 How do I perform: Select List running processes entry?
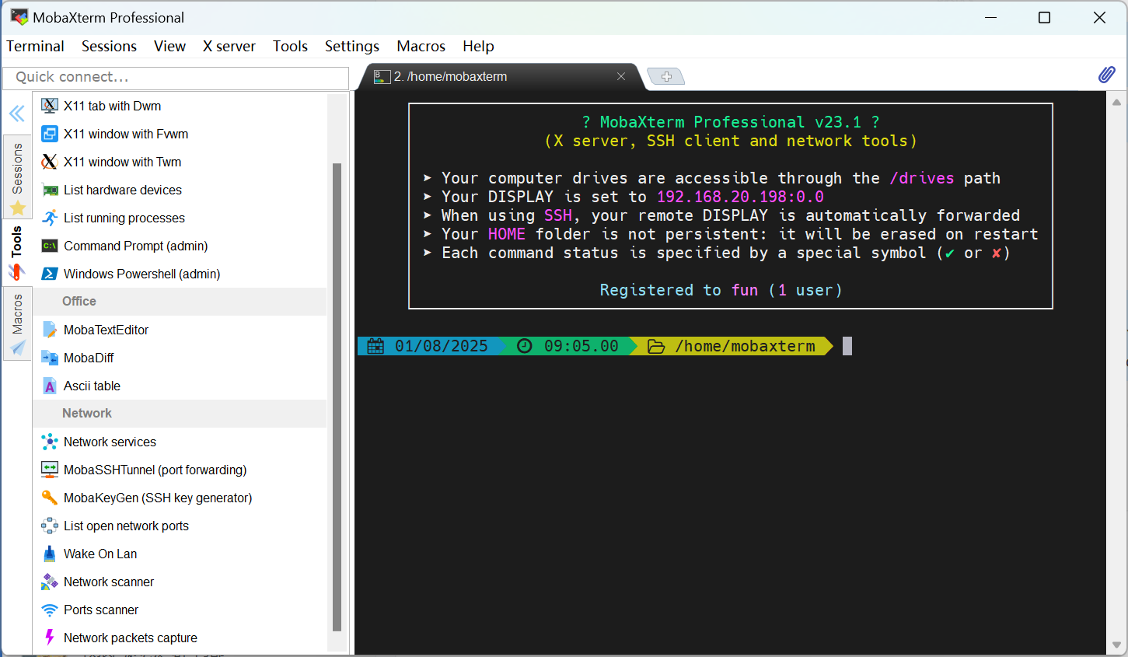click(124, 218)
